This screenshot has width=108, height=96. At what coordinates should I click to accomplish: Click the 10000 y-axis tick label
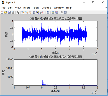click(10, 68)
